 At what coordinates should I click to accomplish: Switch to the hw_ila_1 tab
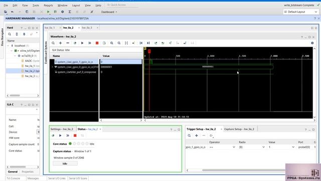(50, 28)
